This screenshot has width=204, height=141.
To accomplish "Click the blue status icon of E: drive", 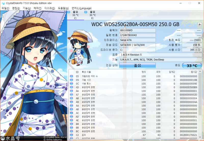I will point(86,12).
